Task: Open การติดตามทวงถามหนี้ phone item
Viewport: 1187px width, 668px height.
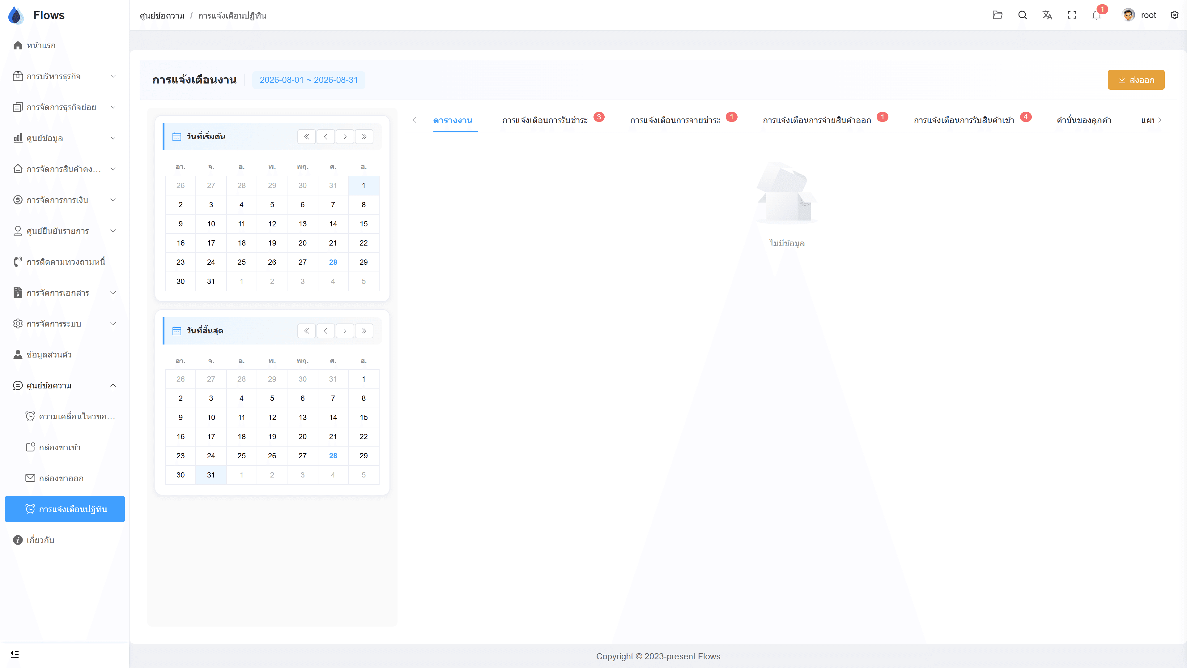Action: pos(65,262)
